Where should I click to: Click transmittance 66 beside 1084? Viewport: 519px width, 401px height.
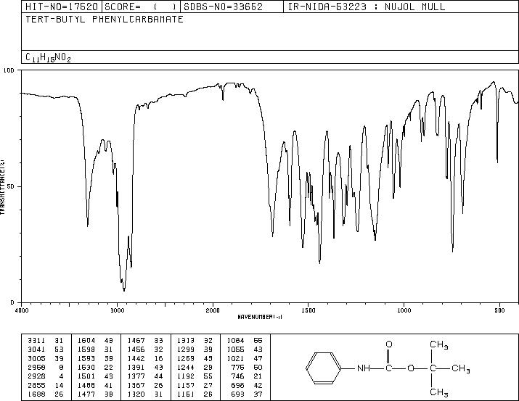[x=258, y=341]
